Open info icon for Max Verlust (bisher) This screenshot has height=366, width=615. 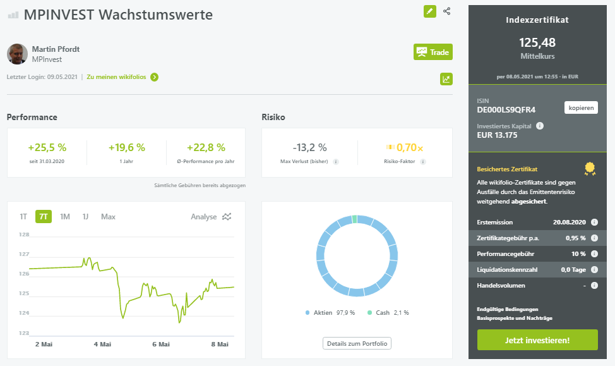336,161
